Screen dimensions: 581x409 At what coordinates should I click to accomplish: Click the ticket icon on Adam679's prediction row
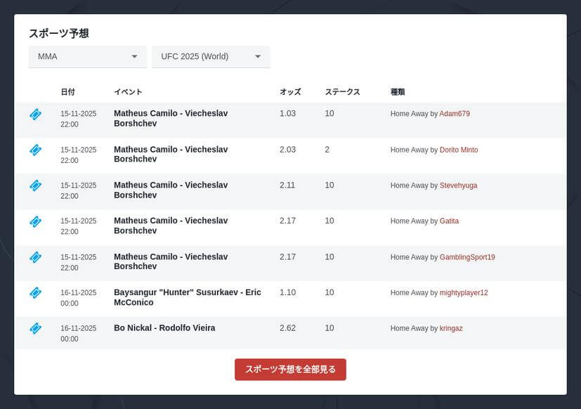pyautogui.click(x=35, y=115)
